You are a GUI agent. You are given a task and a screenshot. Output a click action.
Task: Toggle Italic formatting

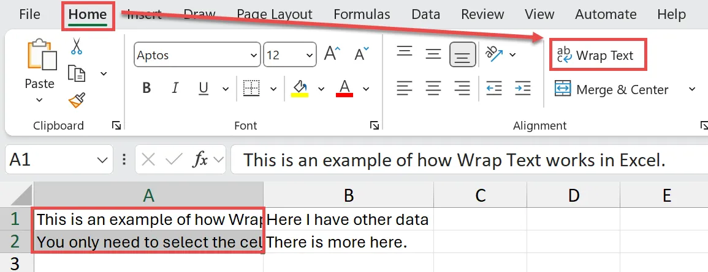[175, 88]
